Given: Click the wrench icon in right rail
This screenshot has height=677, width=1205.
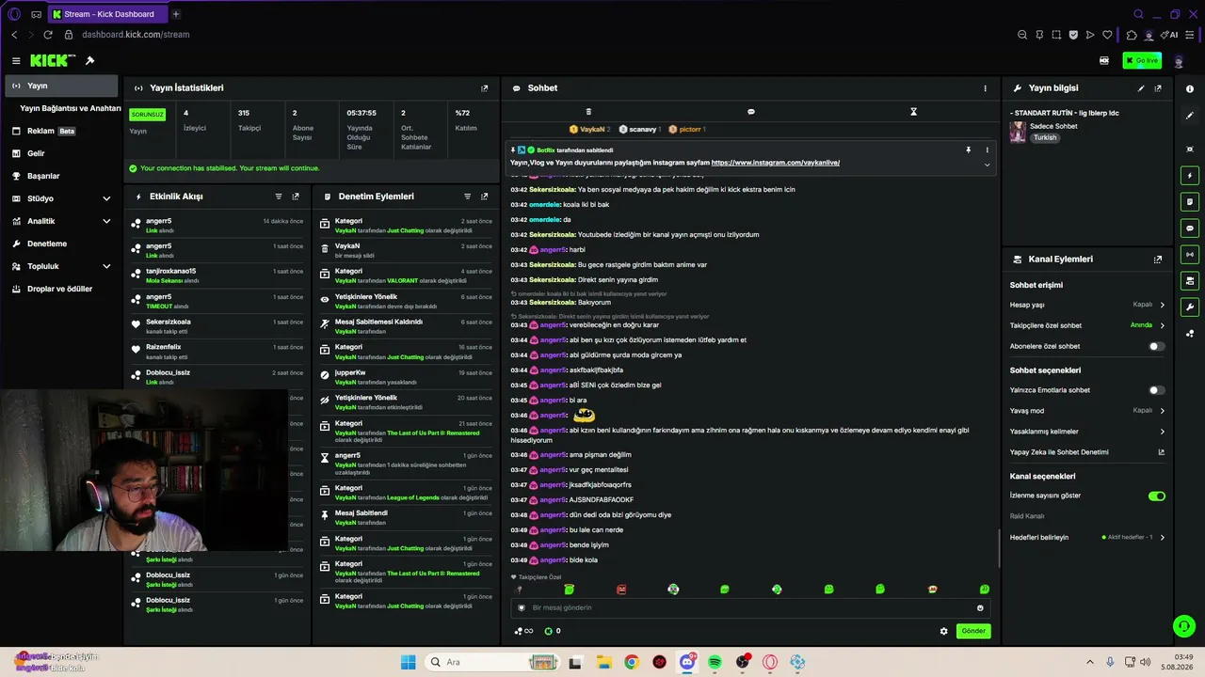Looking at the screenshot, I should pyautogui.click(x=1190, y=307).
